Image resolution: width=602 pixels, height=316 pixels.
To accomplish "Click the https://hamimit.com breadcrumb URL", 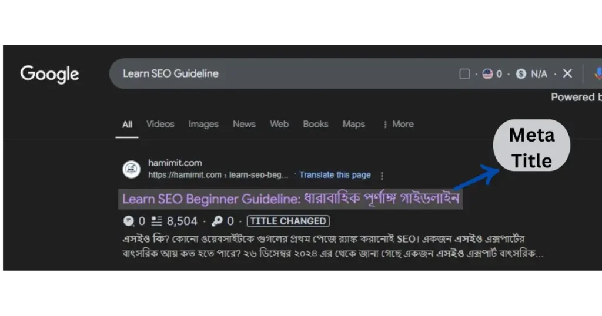I will [218, 175].
